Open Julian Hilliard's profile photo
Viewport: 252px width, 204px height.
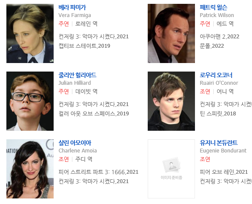point(30,101)
